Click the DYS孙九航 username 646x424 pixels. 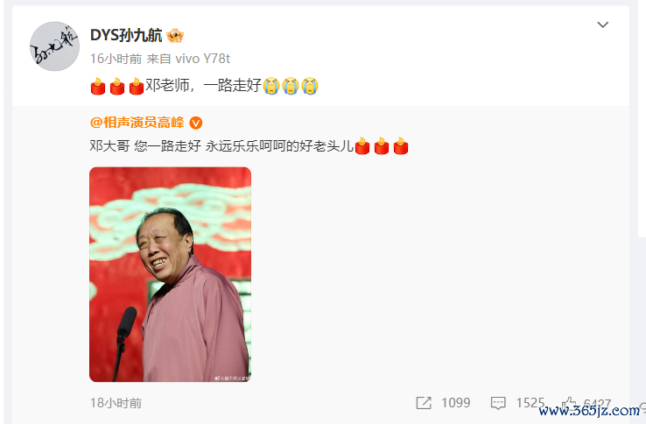pos(126,35)
